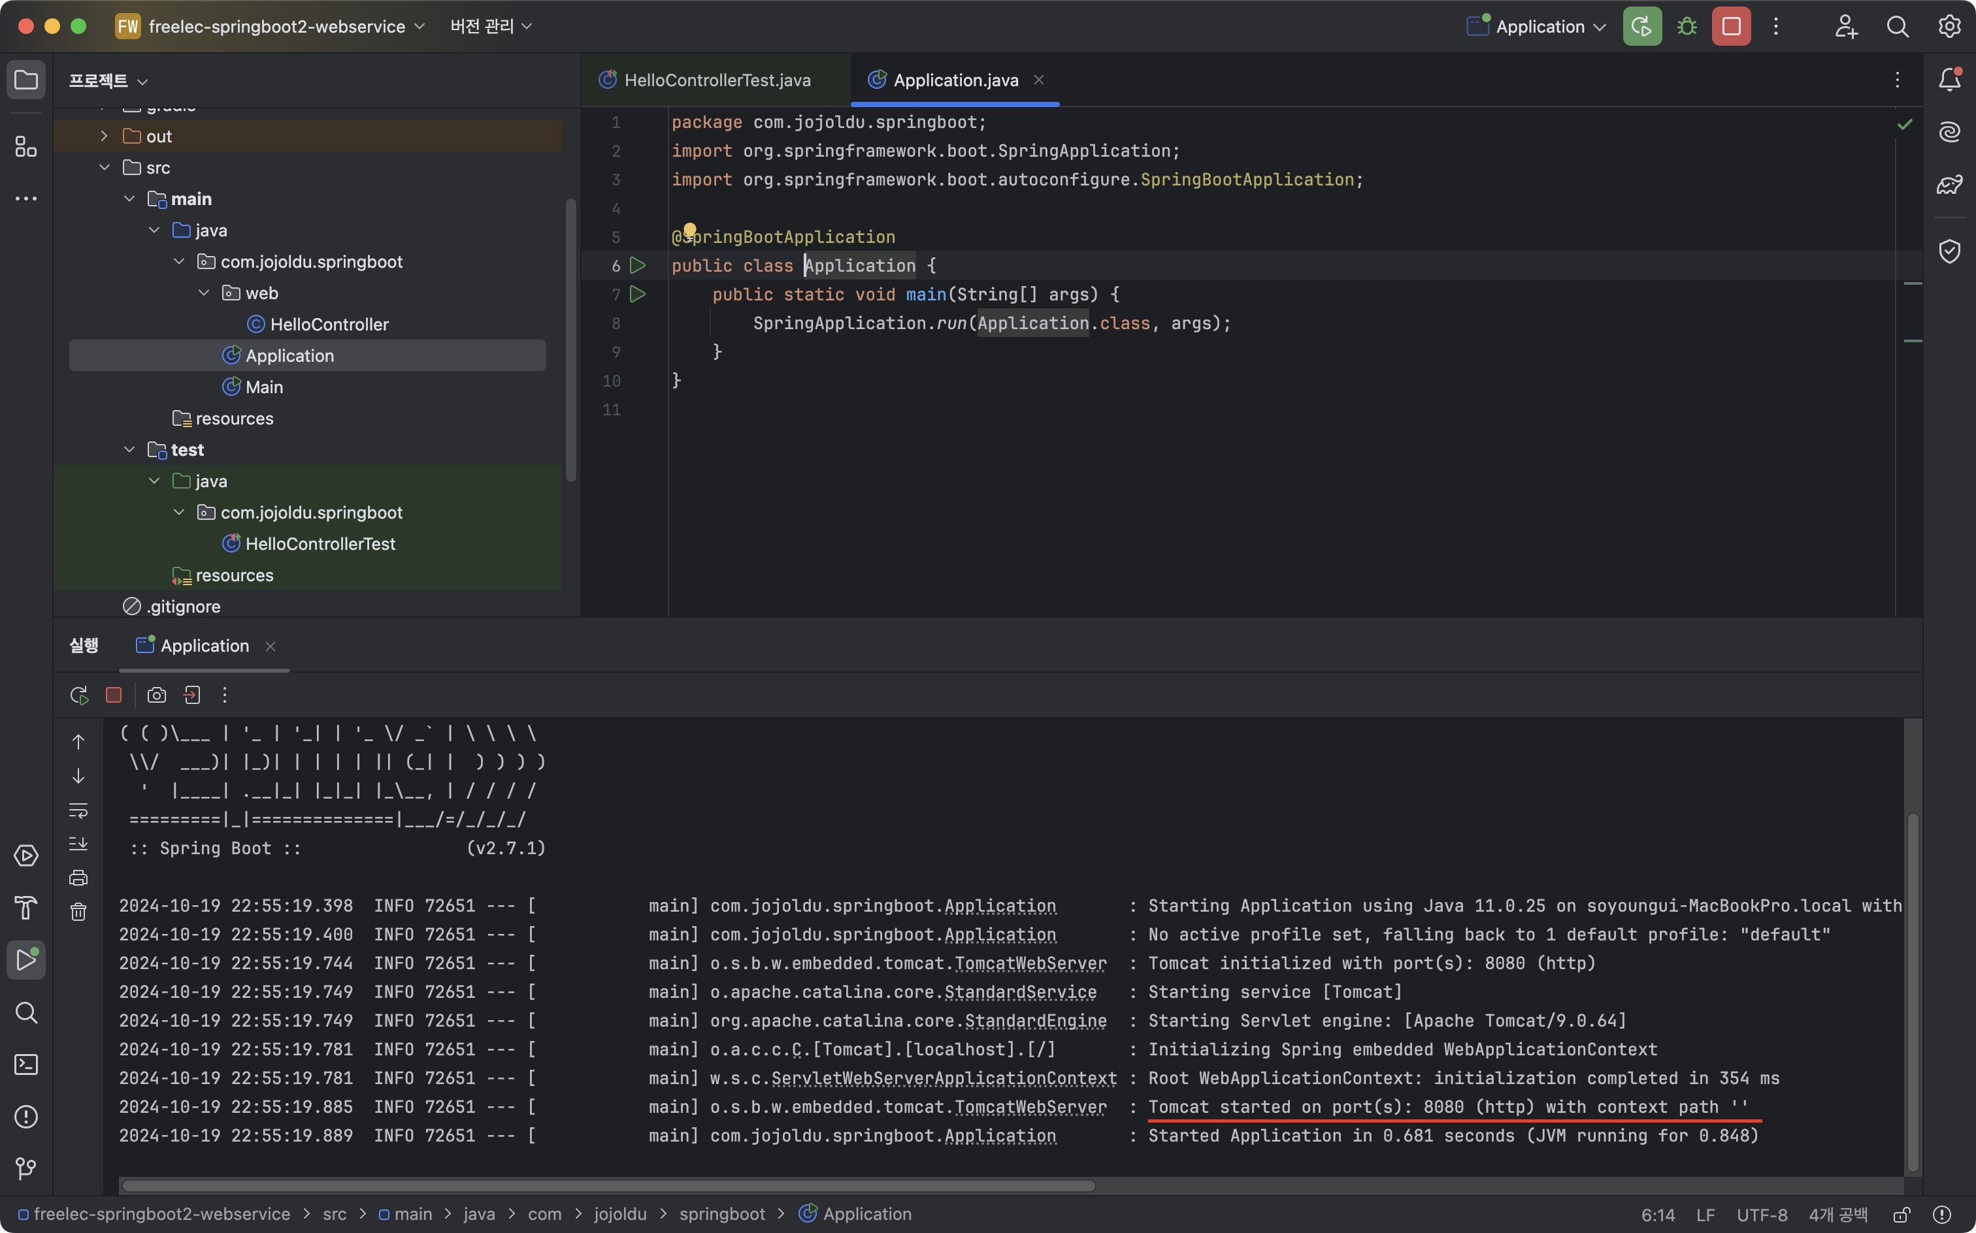This screenshot has width=1976, height=1233.
Task: Click the TomcatWebServer link in the console log
Action: (x=1030, y=963)
